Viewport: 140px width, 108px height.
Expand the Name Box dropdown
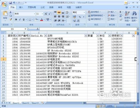pos(25,29)
